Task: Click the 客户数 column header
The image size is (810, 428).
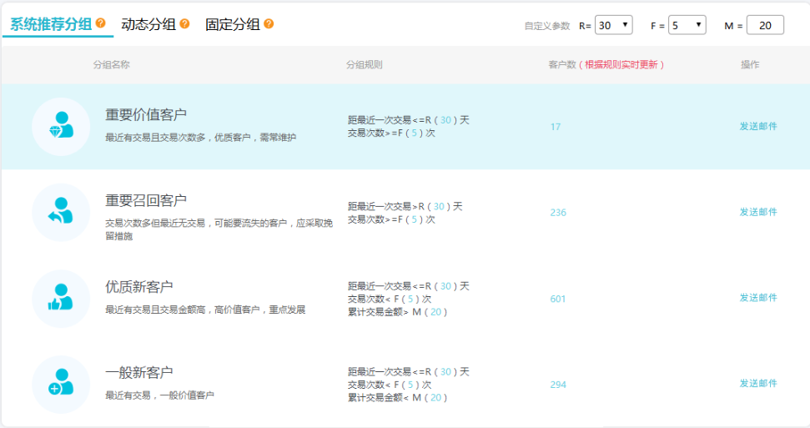Action: [x=562, y=64]
